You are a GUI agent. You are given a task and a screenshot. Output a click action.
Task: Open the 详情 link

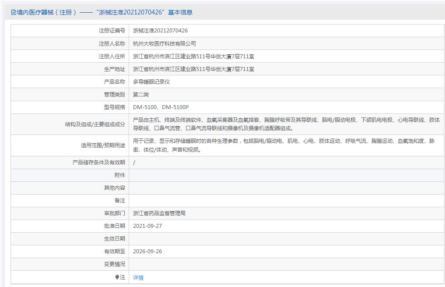point(138,278)
